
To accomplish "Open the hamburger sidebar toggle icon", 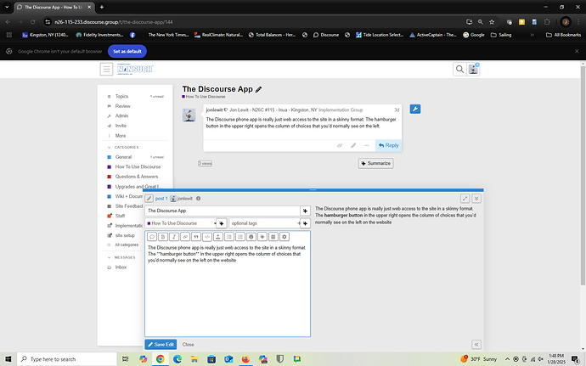I will point(106,69).
